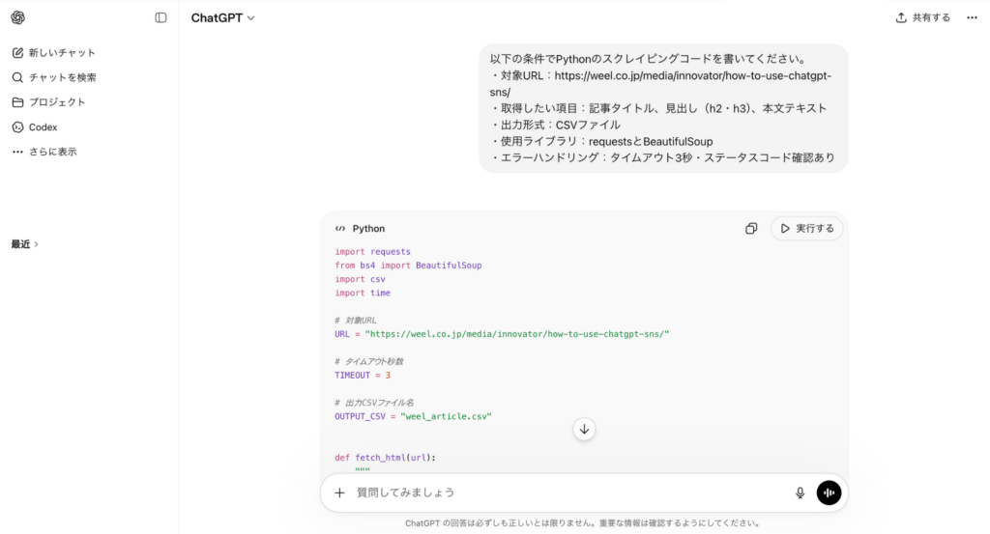The image size is (990, 534).
Task: Click the "import csv" code line
Action: (x=360, y=279)
